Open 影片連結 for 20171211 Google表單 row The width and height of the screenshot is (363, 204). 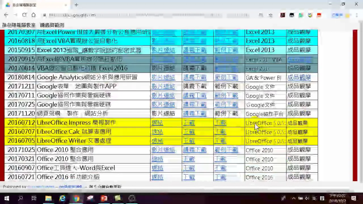click(x=163, y=86)
